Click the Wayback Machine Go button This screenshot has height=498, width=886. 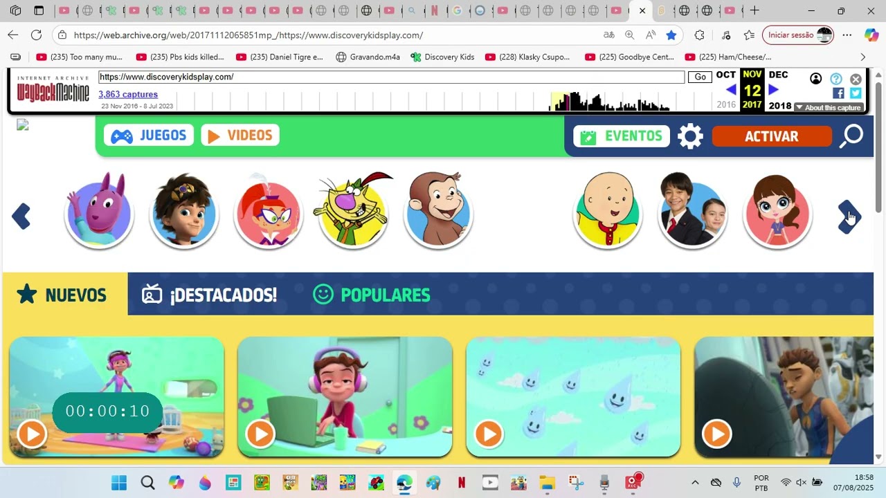click(x=700, y=77)
